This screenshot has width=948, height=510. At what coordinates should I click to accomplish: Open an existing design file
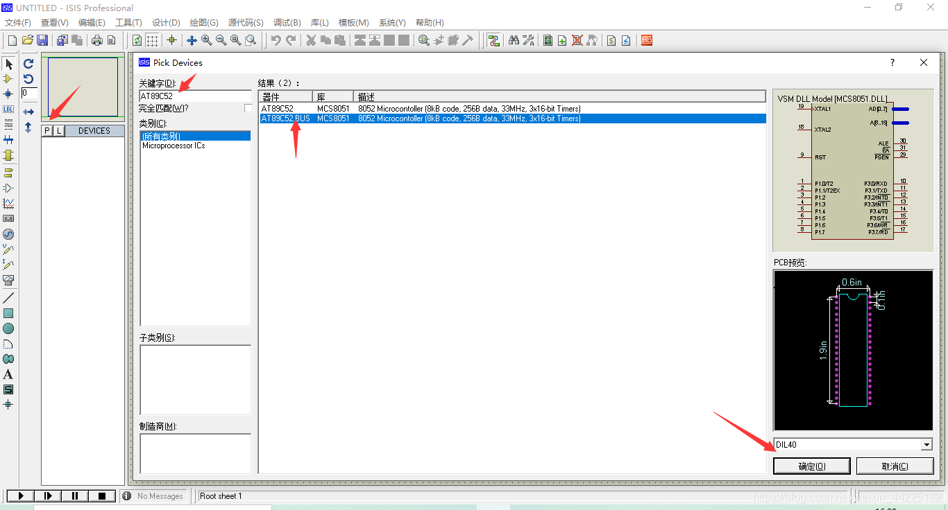[28, 40]
